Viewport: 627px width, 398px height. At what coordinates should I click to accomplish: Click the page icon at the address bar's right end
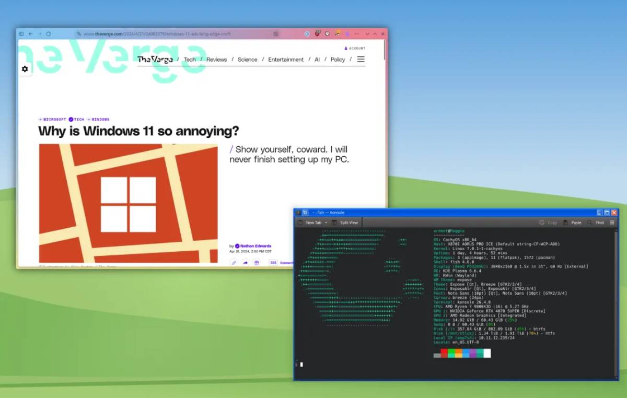[x=276, y=34]
